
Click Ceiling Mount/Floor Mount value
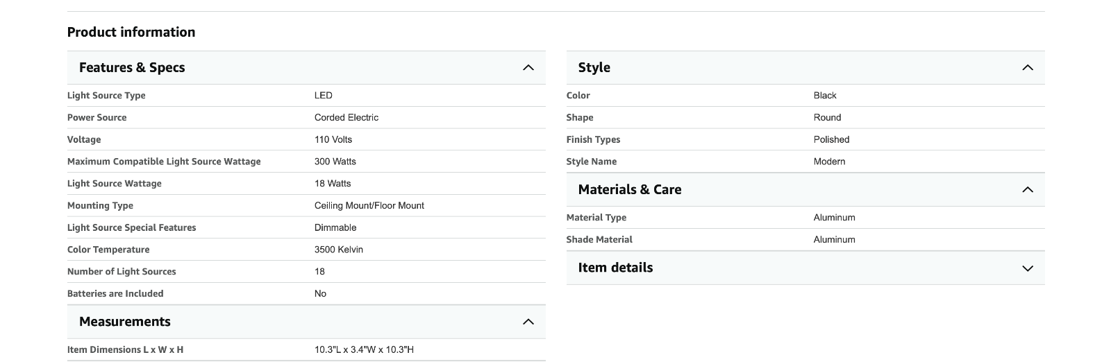(369, 206)
